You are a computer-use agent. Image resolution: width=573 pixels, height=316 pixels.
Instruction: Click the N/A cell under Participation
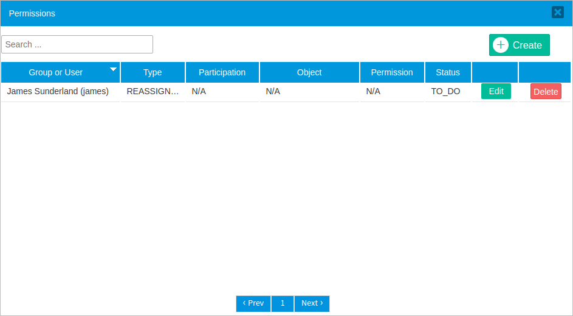click(199, 92)
